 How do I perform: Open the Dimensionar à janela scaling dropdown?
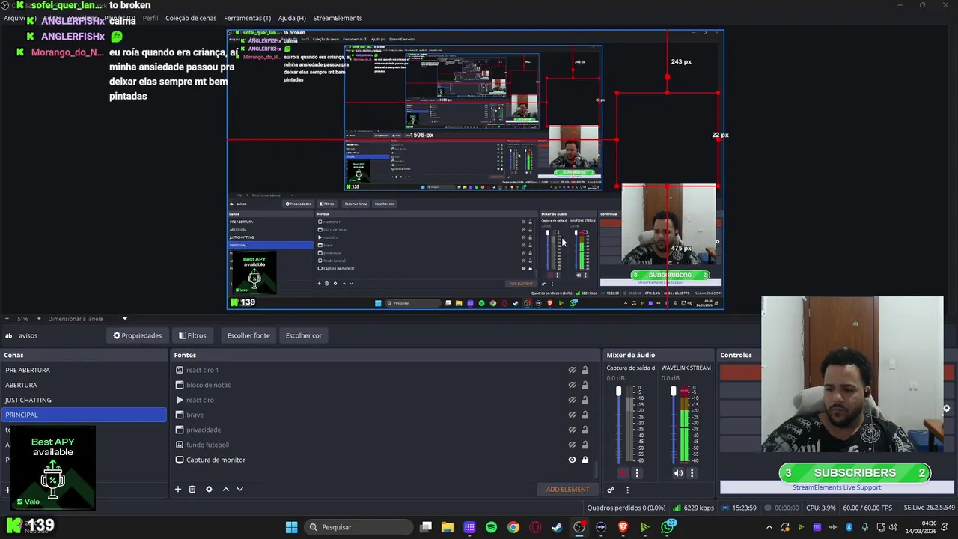(x=89, y=319)
